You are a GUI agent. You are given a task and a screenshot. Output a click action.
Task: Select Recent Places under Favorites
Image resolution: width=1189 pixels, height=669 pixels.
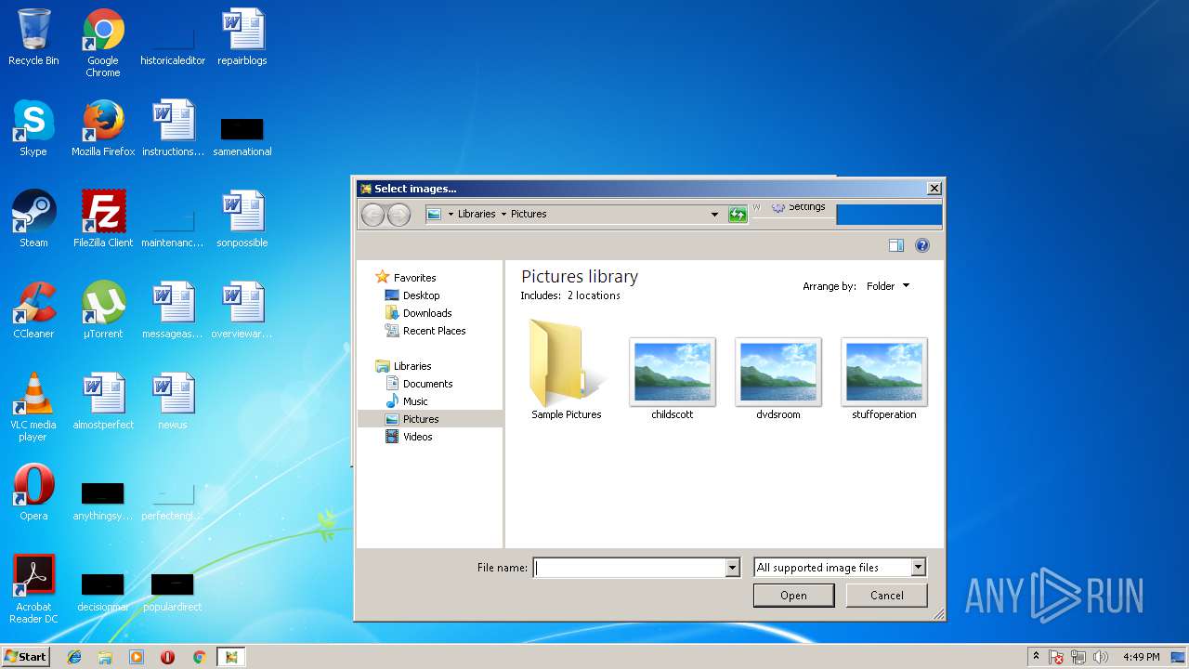click(434, 331)
